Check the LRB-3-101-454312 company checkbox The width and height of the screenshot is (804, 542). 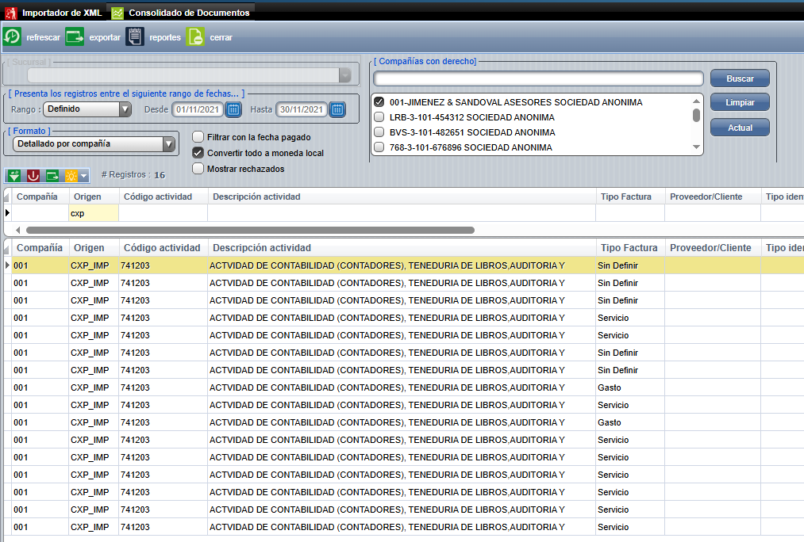379,117
